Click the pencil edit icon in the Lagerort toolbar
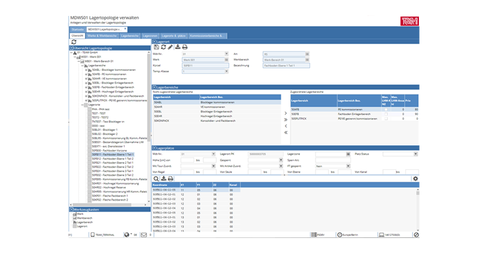The height and width of the screenshot is (271, 490). 170,47
